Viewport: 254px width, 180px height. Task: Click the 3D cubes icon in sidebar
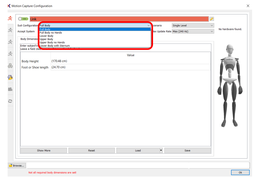point(10,66)
